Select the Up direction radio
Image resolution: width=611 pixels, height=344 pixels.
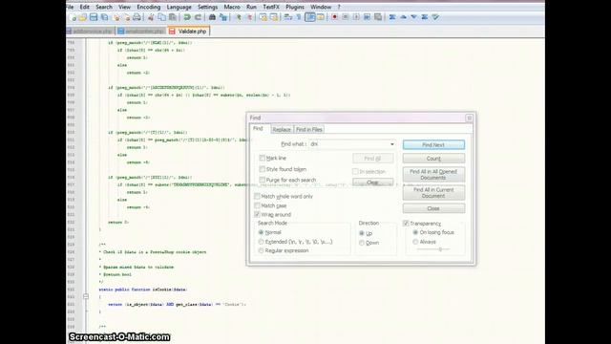click(362, 233)
